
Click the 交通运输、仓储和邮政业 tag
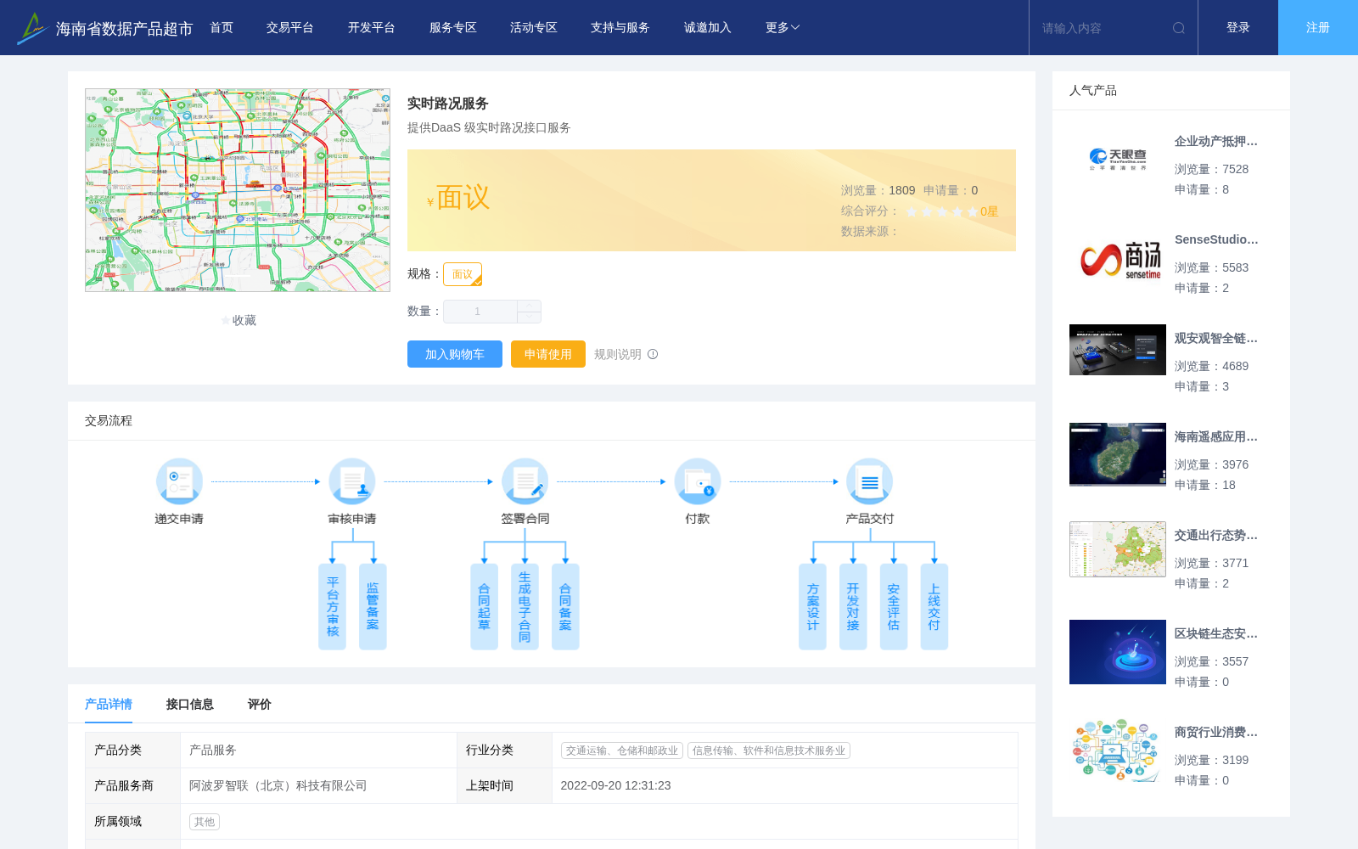(x=622, y=751)
